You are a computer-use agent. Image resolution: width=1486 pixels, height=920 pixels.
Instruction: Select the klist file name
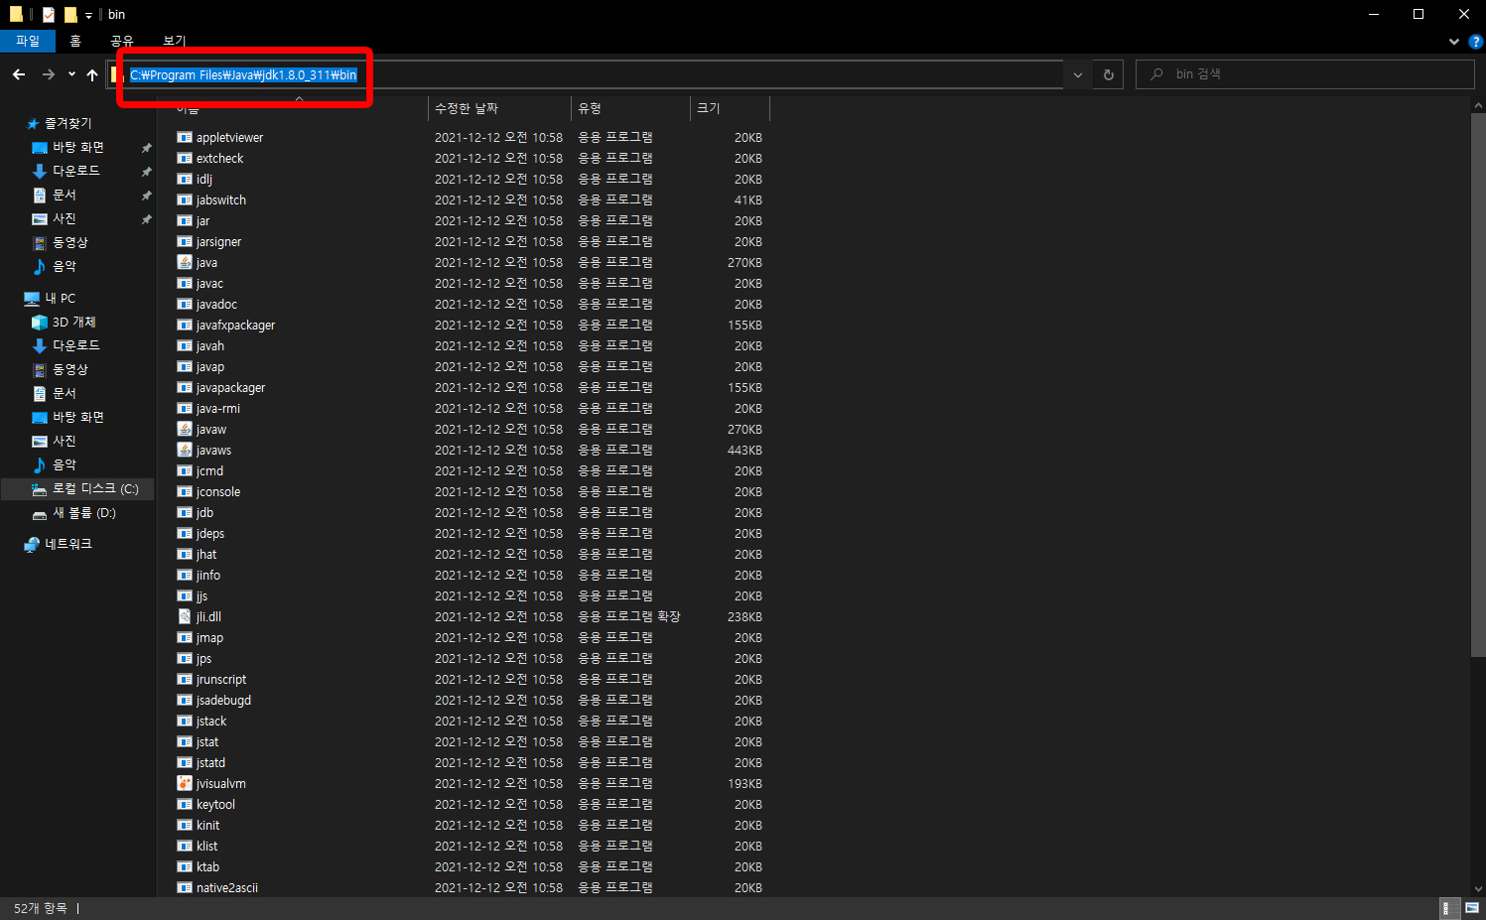coord(206,847)
